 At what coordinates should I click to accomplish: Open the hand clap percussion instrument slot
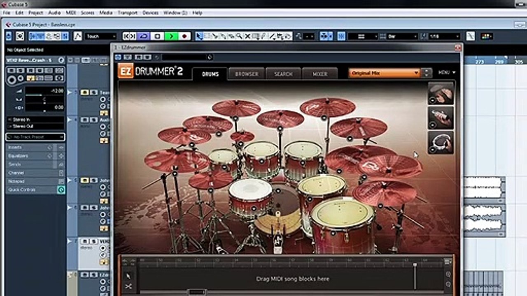[441, 94]
